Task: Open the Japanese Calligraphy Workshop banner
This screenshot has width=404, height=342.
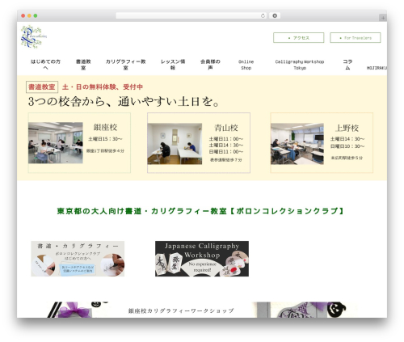Action: click(x=202, y=259)
